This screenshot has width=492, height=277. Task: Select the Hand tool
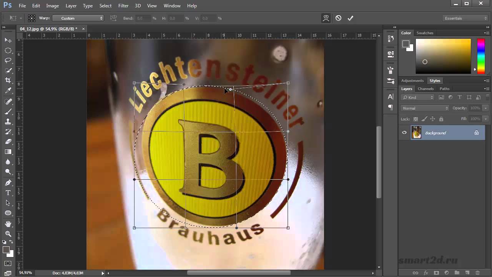8,224
